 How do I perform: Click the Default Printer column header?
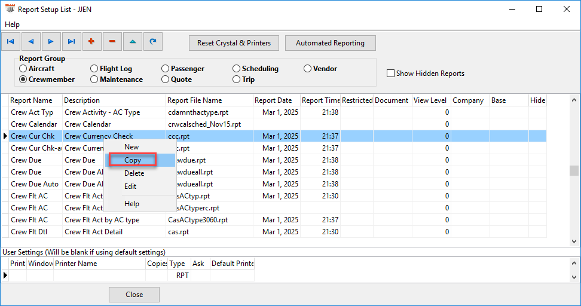pos(233,264)
